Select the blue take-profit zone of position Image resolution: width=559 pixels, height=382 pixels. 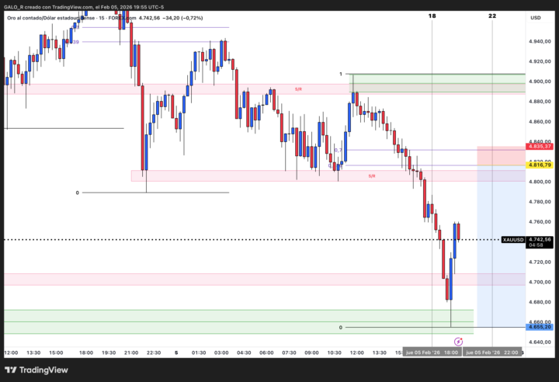[x=501, y=246]
